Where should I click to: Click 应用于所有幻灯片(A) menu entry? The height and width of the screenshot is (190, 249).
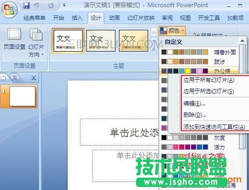(209, 80)
